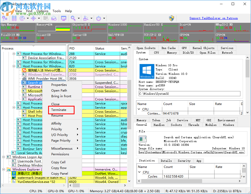The height and width of the screenshot is (194, 251).
Task: Pause refresh using the pause bars icon
Action: coord(14,18)
